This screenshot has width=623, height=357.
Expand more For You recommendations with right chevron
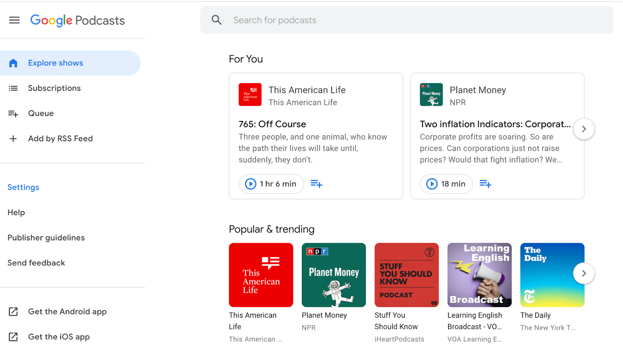click(x=583, y=129)
